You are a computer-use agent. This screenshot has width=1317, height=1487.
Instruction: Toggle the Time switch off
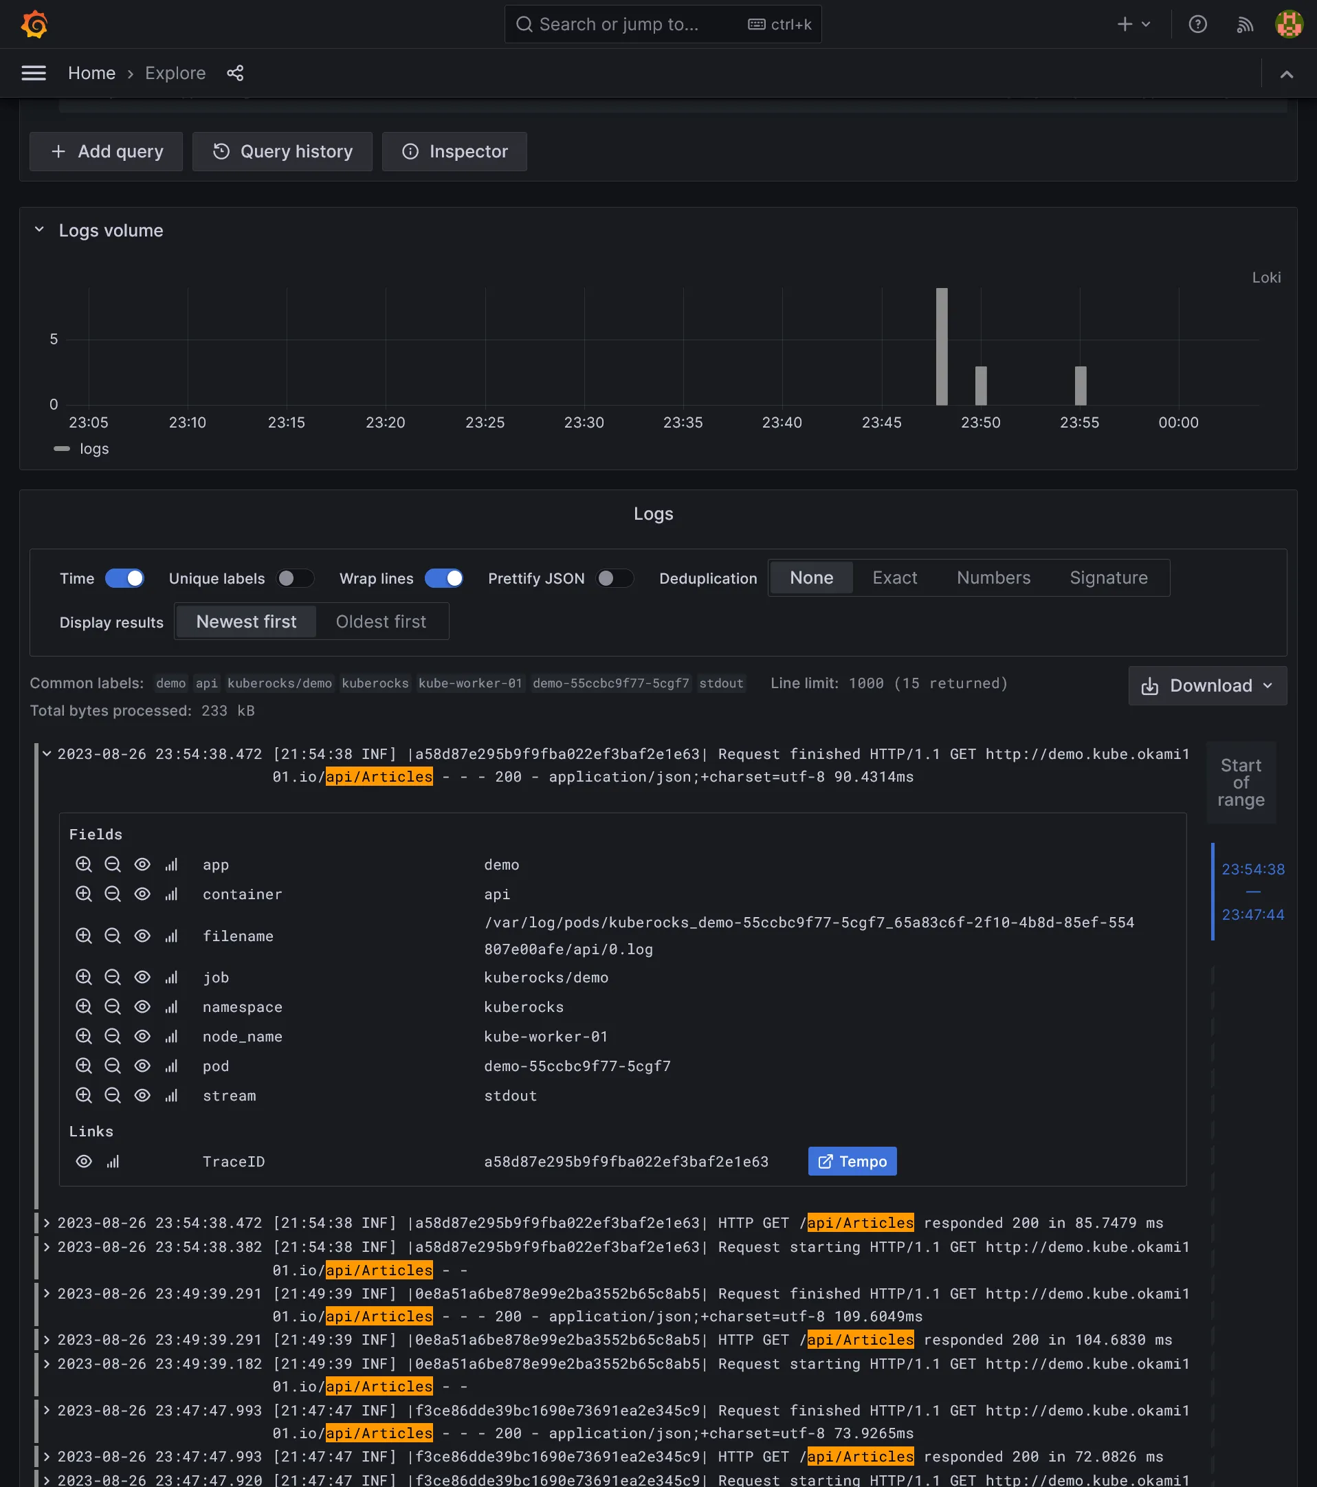click(x=124, y=578)
